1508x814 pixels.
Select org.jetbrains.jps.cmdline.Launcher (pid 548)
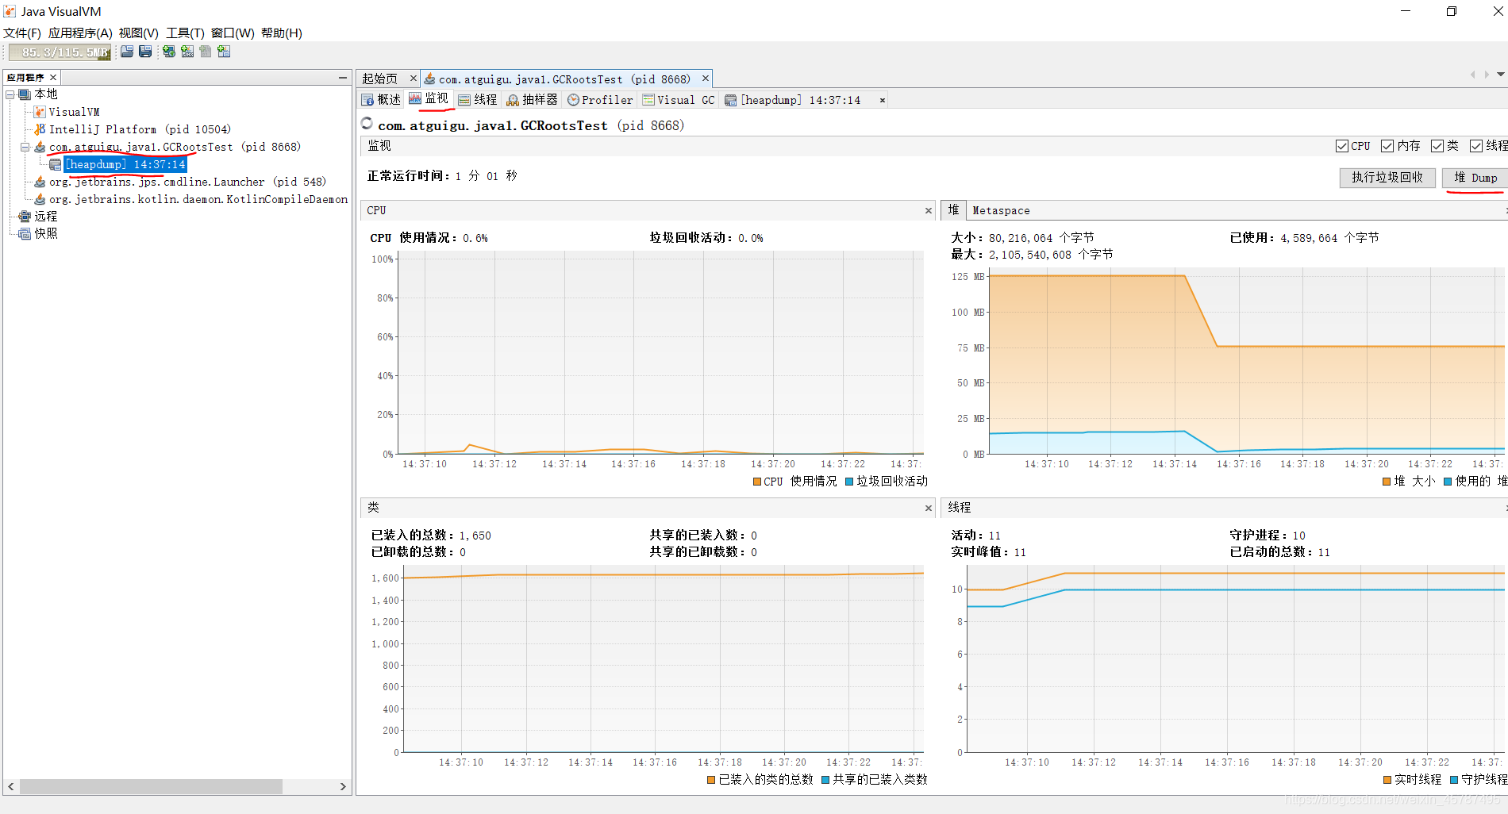tap(187, 182)
